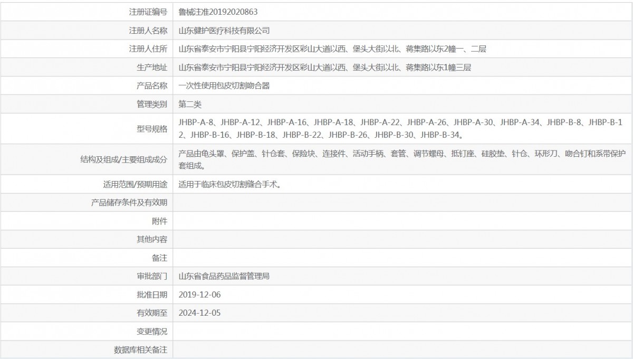Click the 生产地址 label
The width and height of the screenshot is (633, 359).
pos(152,68)
